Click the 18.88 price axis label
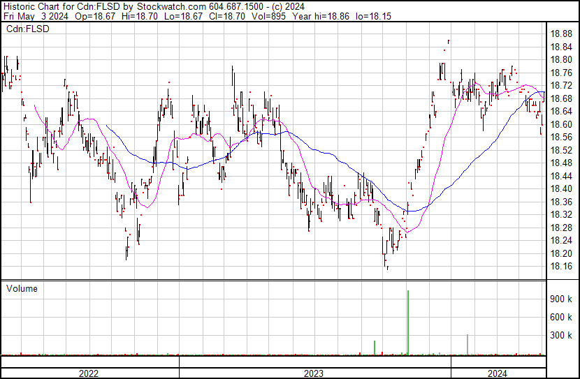 coord(562,34)
